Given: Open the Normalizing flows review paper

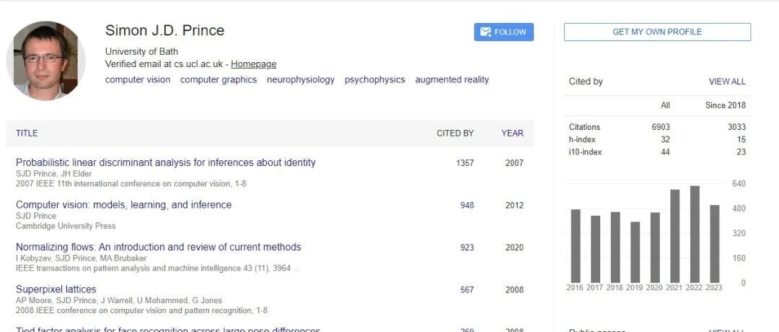Looking at the screenshot, I should pos(159,247).
